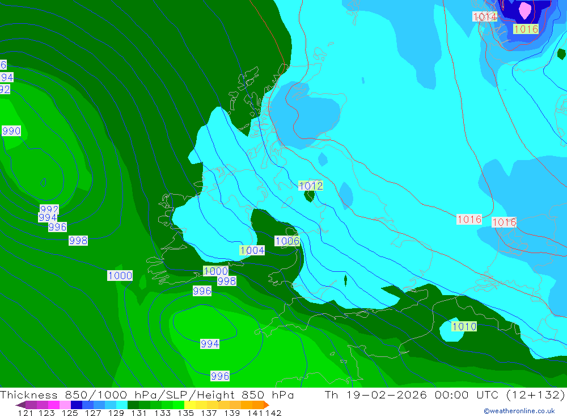This screenshot has width=567, height=416.
Task: Click the bright cyan legend swatch
Action: [122, 405]
